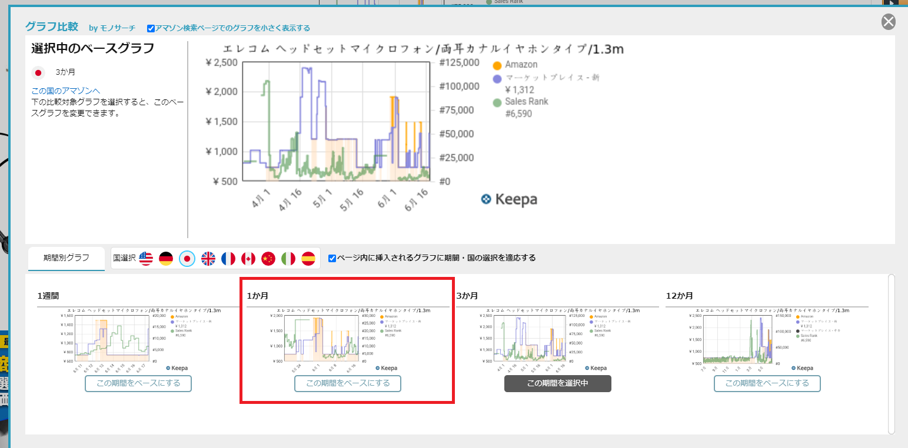Select the Italy flag
The width and height of the screenshot is (908, 448).
click(x=288, y=258)
